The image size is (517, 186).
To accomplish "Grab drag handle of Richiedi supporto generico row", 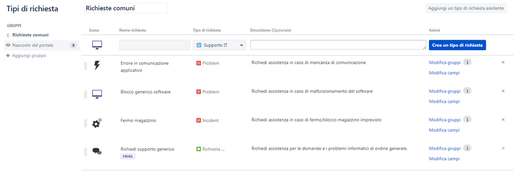I will tap(85, 151).
